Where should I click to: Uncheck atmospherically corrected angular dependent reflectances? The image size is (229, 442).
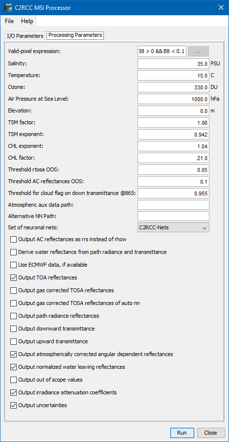13,354
